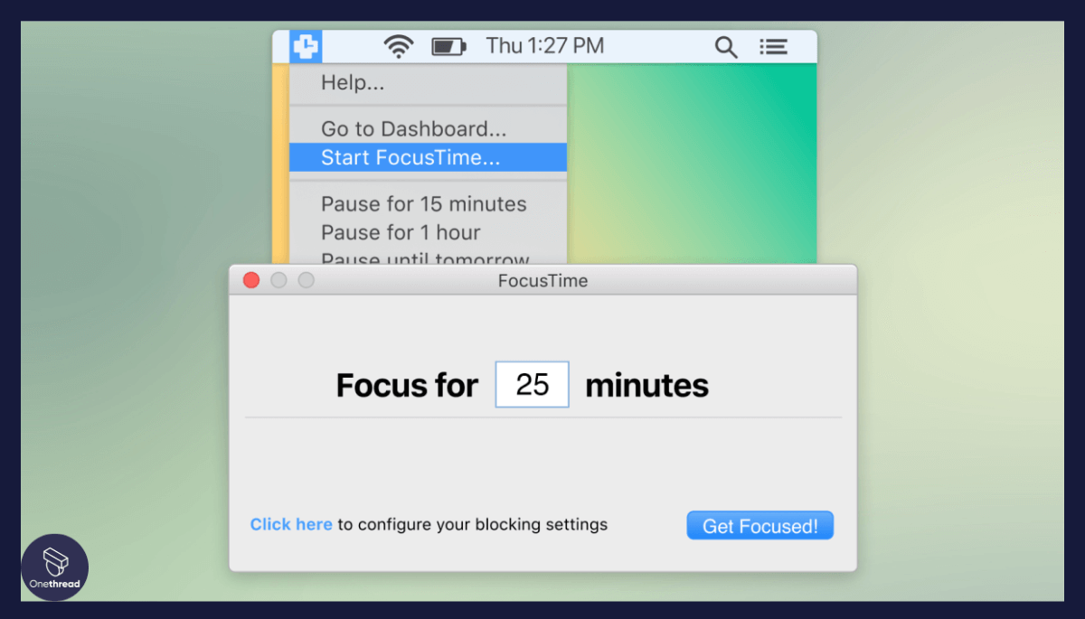
Task: Open Spotlight with the magnifying glass icon
Action: [x=726, y=46]
